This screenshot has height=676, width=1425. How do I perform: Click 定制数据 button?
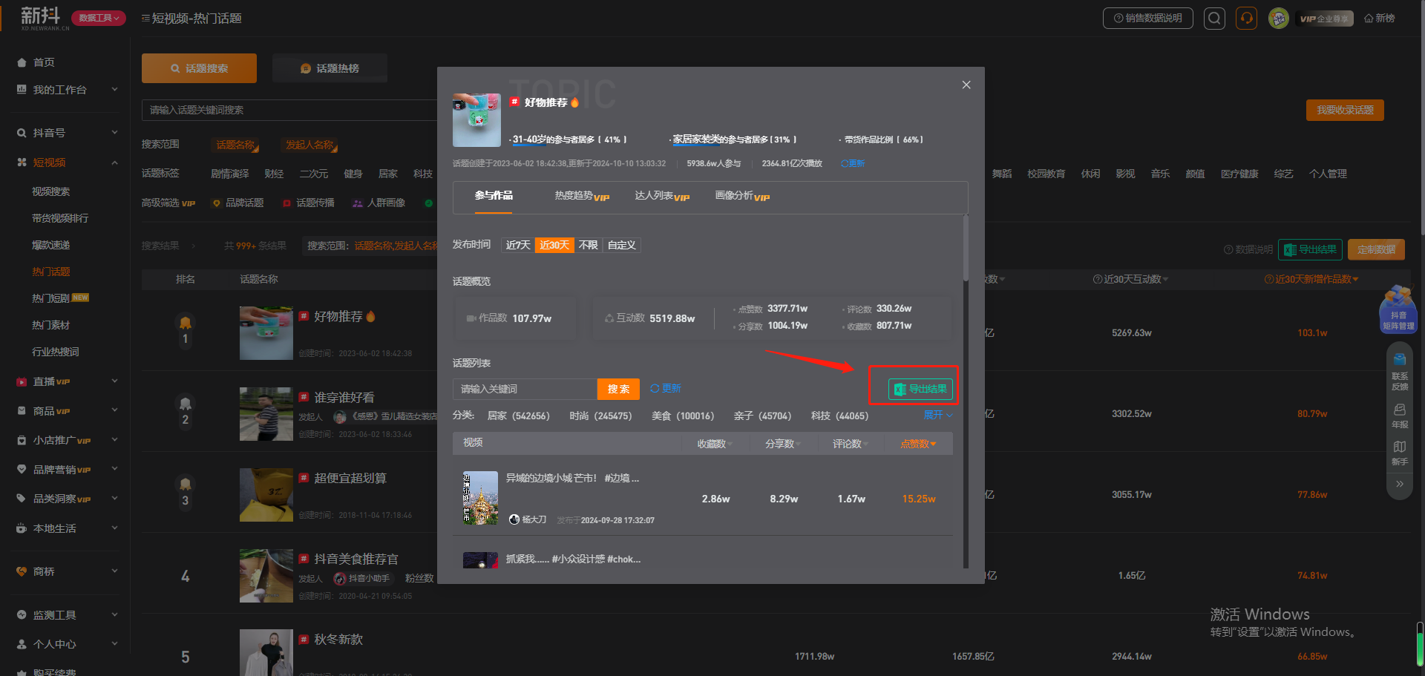[x=1376, y=249]
